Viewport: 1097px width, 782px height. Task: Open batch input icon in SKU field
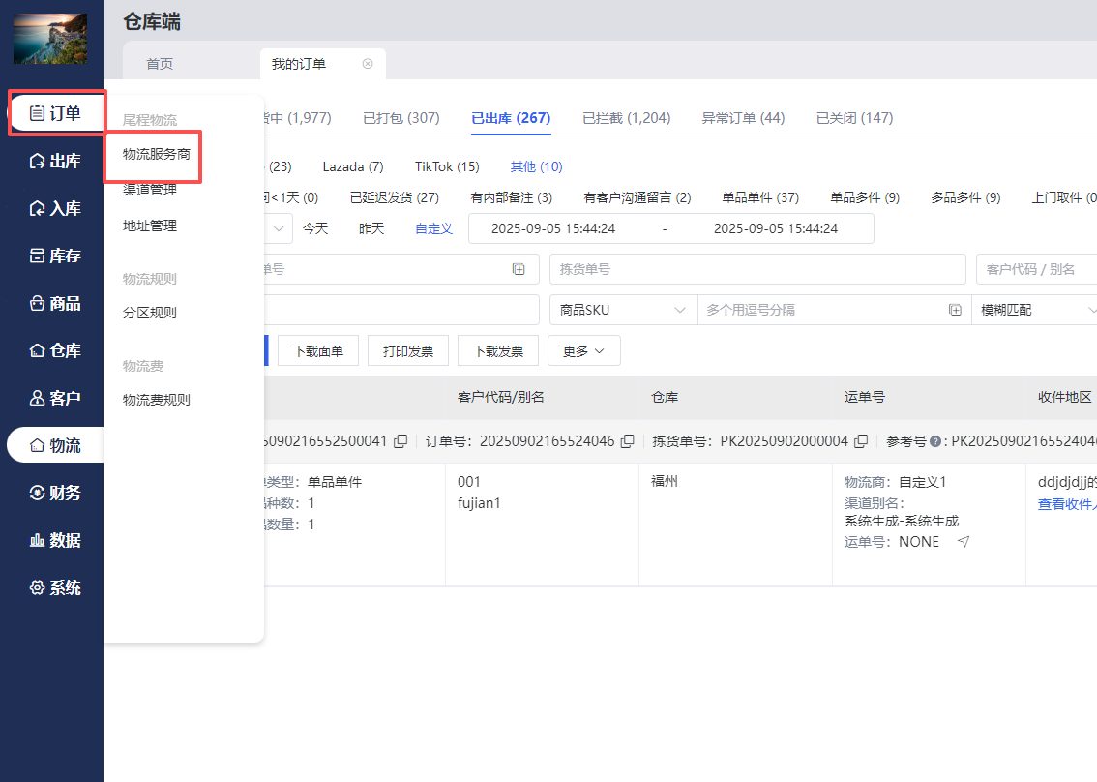coord(955,310)
